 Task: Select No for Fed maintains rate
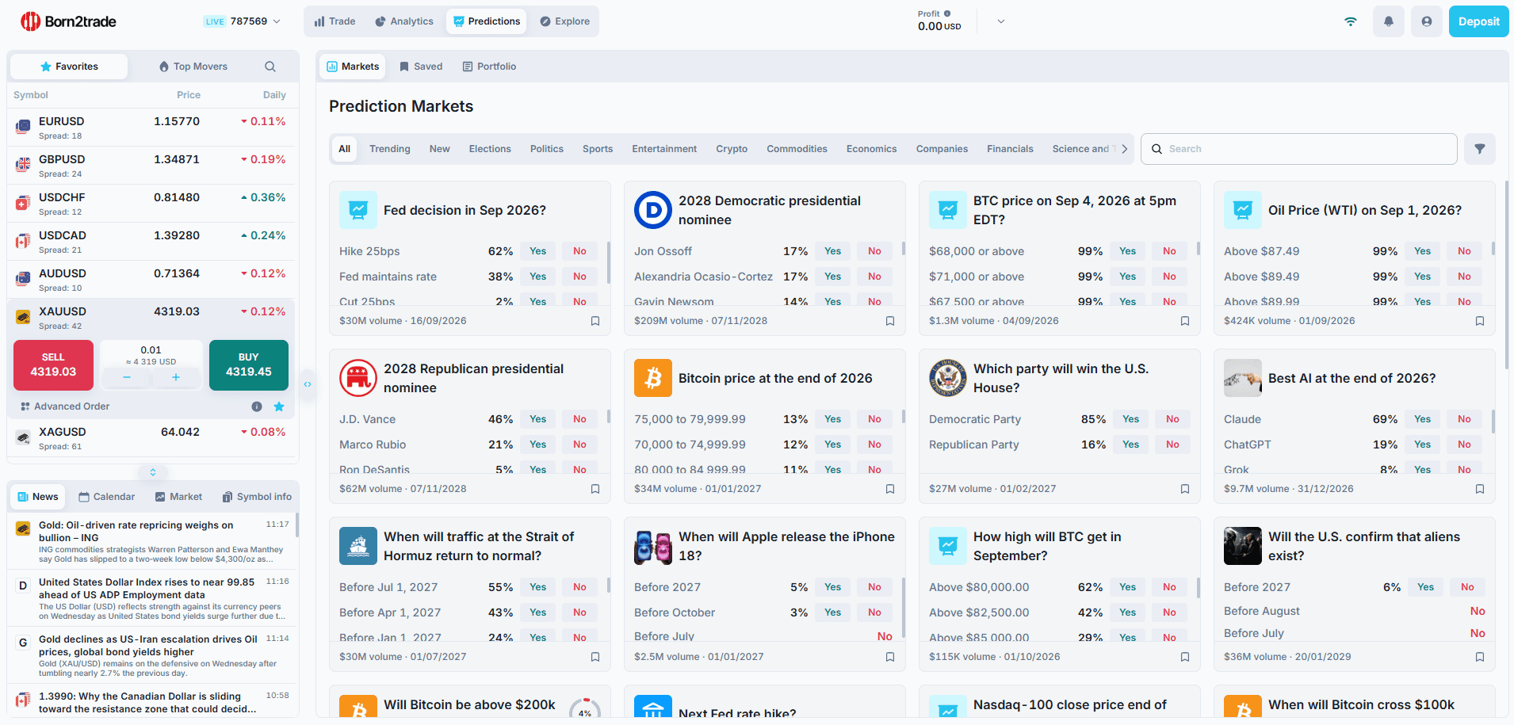[x=580, y=277]
